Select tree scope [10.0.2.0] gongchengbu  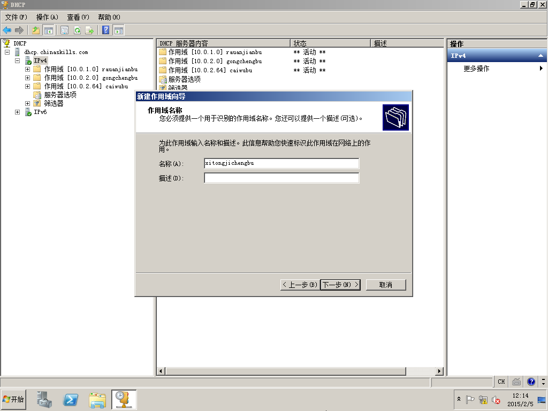tap(91, 78)
